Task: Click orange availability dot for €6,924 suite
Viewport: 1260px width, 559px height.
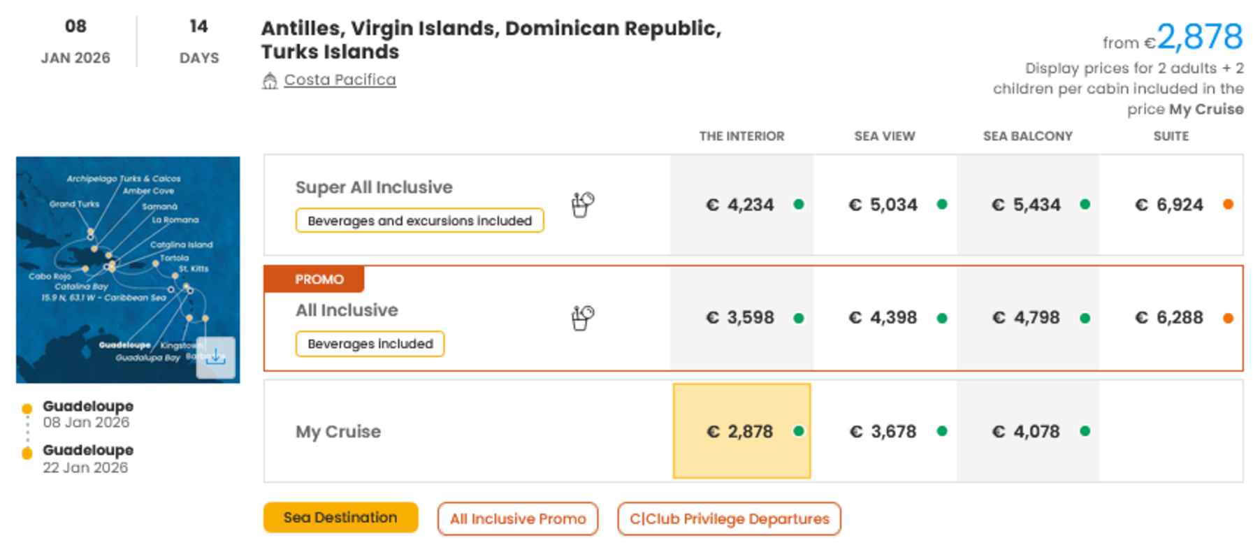Action: click(x=1228, y=205)
